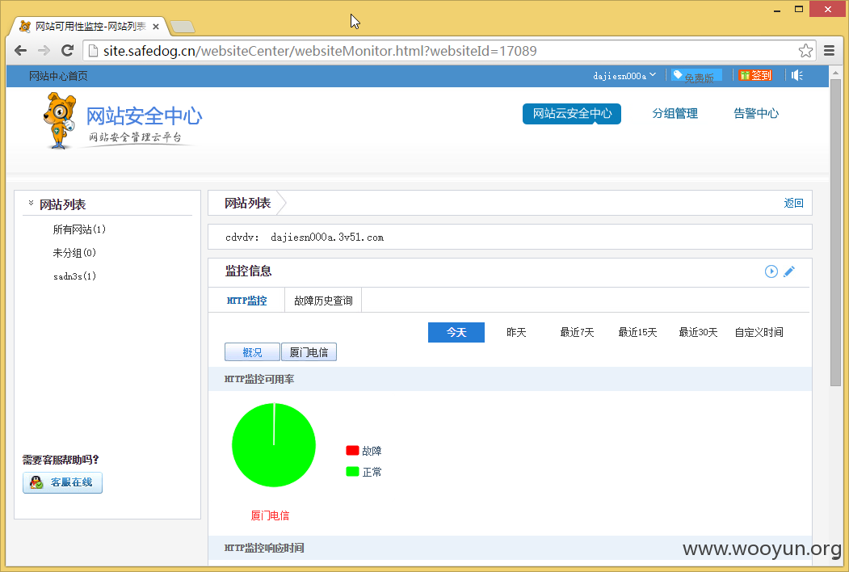Open 告警中心 navigation item

pyautogui.click(x=756, y=113)
